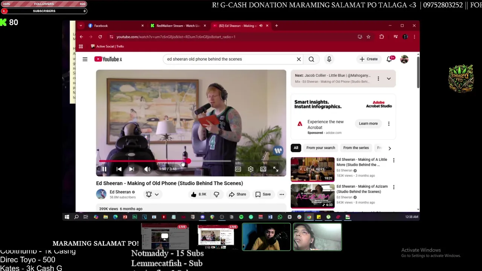Open YouTube notifications bell

[389, 59]
